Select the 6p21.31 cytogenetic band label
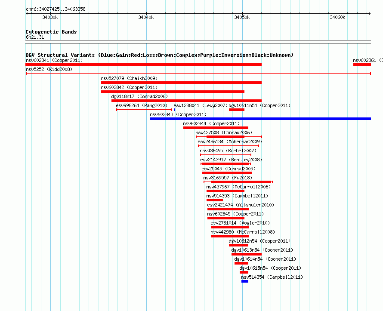383x311 pixels. [x=35, y=37]
